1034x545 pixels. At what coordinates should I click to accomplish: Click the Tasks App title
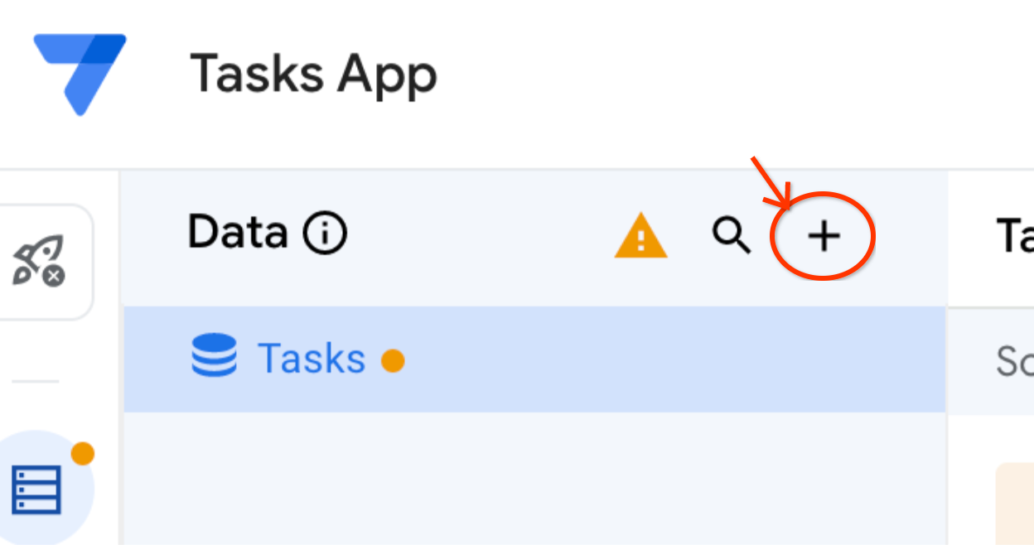pos(315,73)
